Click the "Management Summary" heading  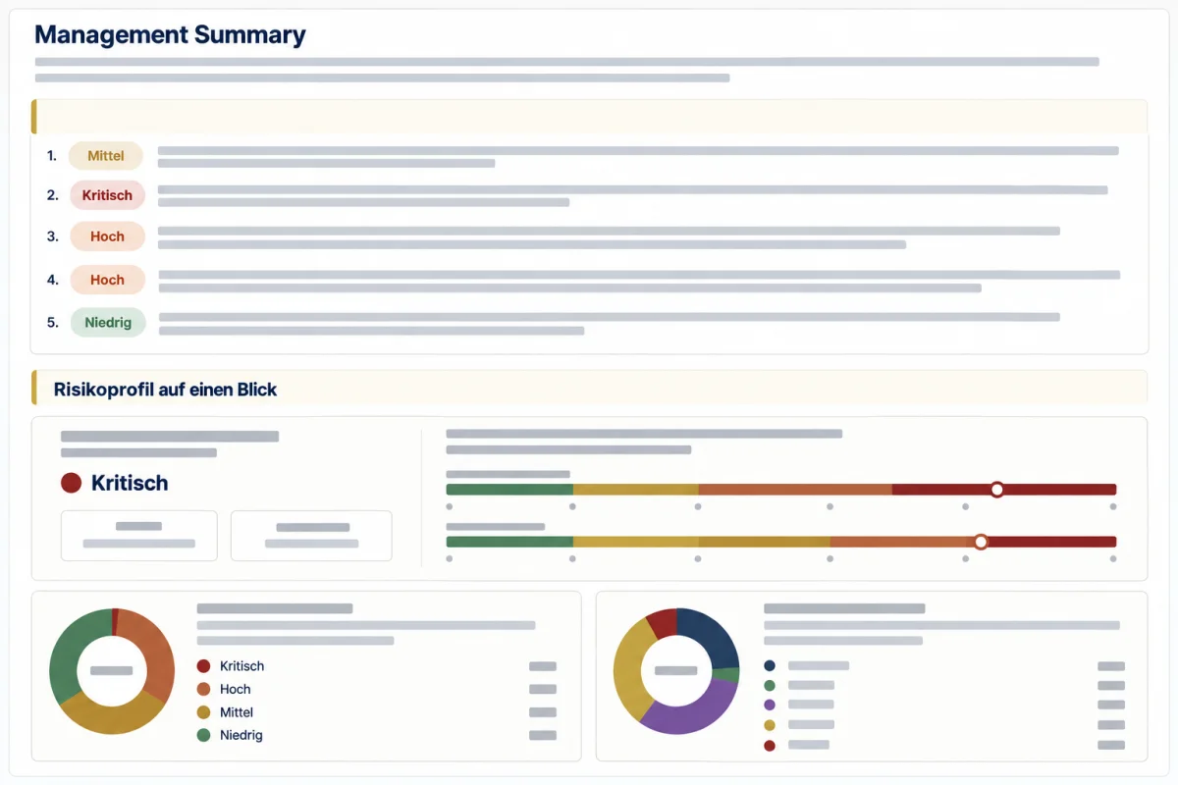pyautogui.click(x=170, y=35)
